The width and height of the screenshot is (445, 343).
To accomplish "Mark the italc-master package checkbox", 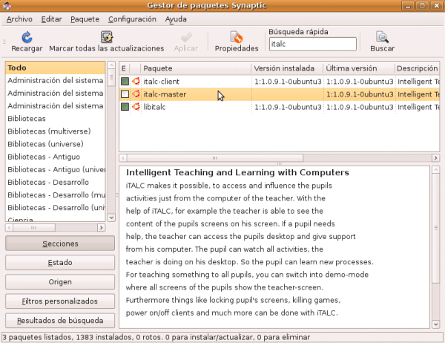I will click(x=125, y=94).
